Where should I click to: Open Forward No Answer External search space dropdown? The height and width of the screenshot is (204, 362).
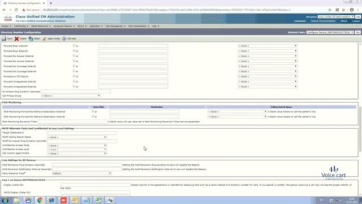[268, 61]
